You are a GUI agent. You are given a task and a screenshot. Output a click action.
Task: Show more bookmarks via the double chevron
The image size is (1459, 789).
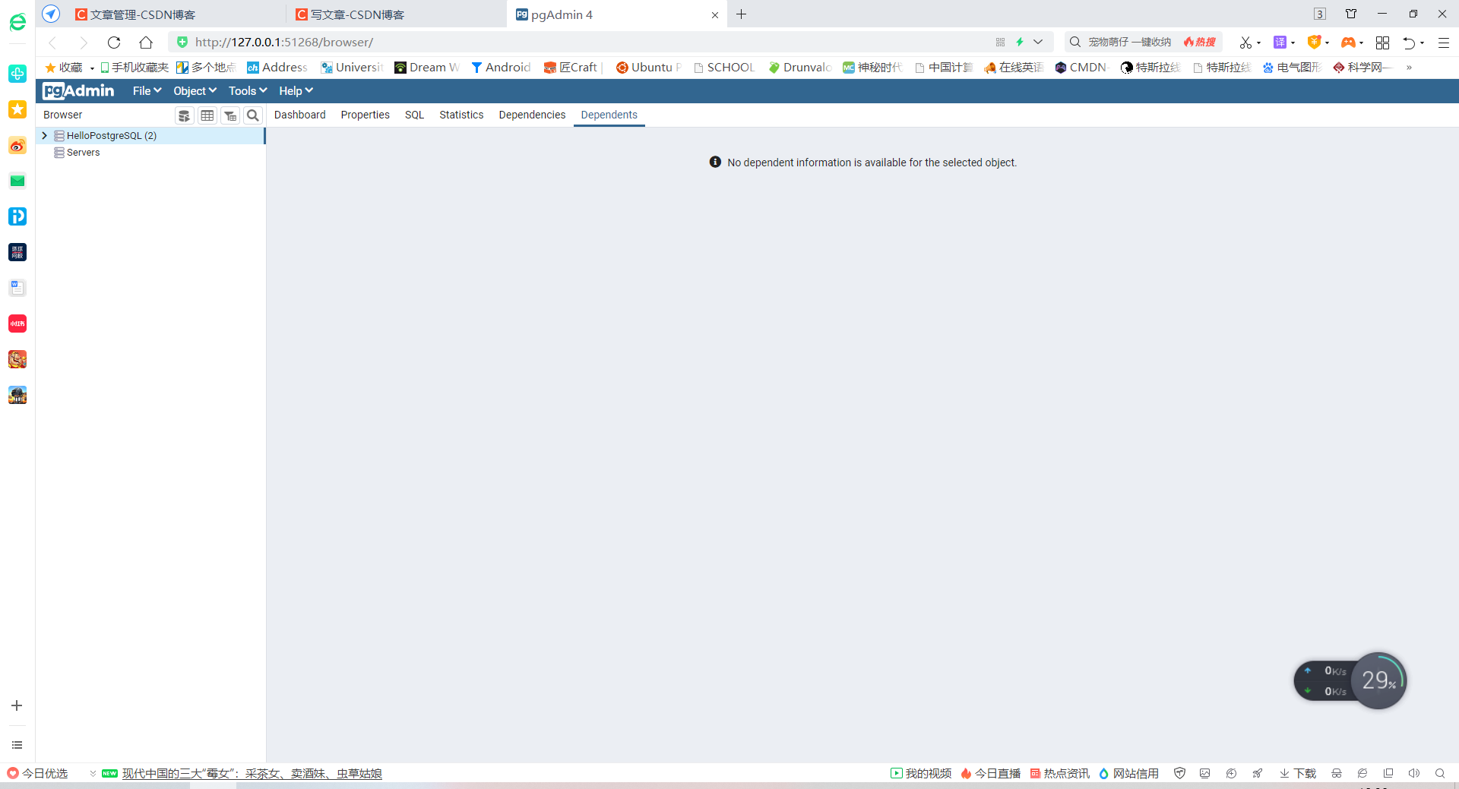point(1409,68)
